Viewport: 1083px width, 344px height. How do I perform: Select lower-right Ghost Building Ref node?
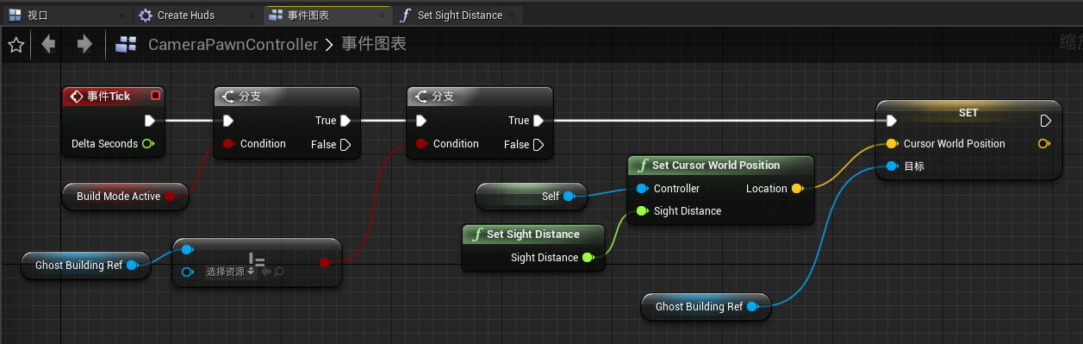tap(706, 306)
